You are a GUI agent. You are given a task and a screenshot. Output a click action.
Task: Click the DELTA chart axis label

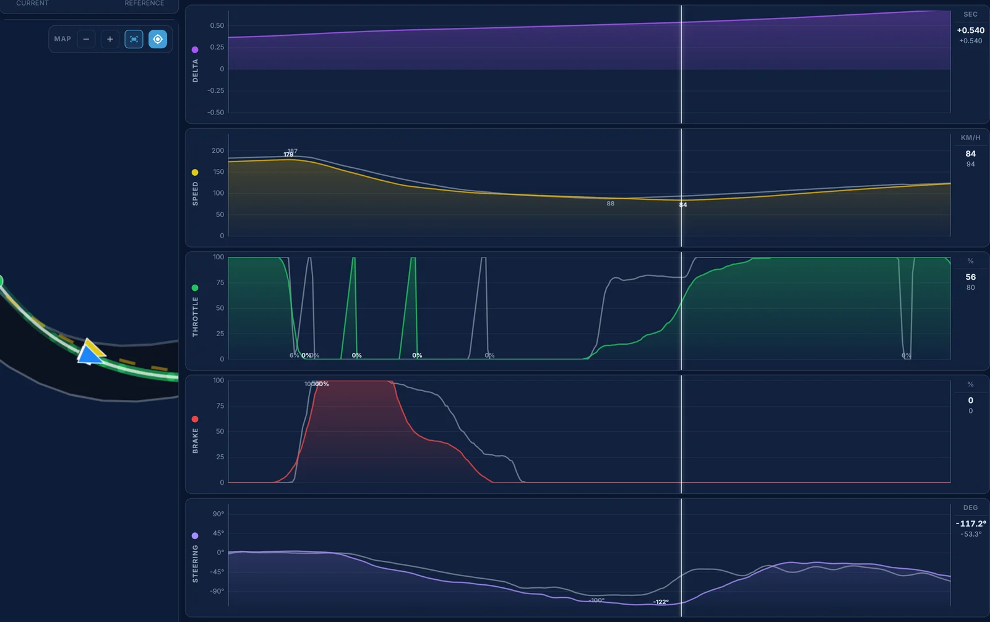(196, 71)
